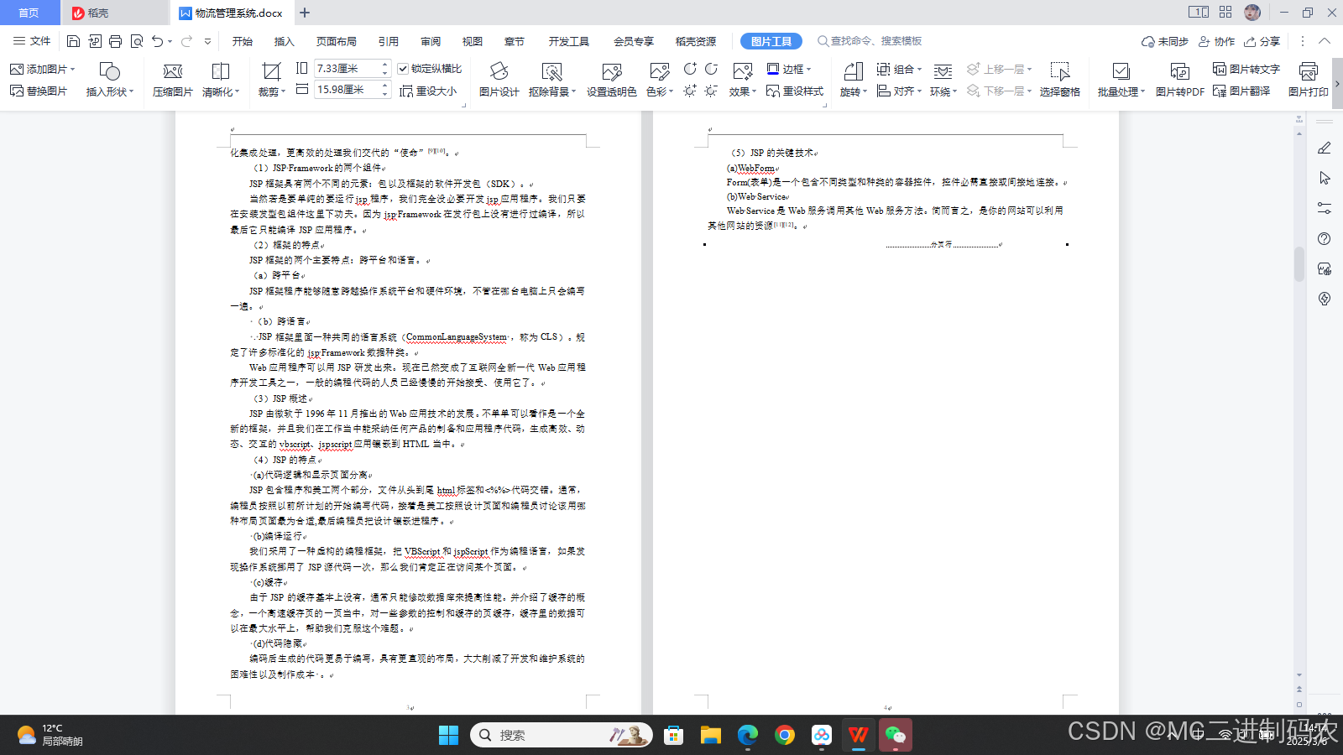Open WeChat from the taskbar
Screen dimensions: 1343x755
coord(895,735)
